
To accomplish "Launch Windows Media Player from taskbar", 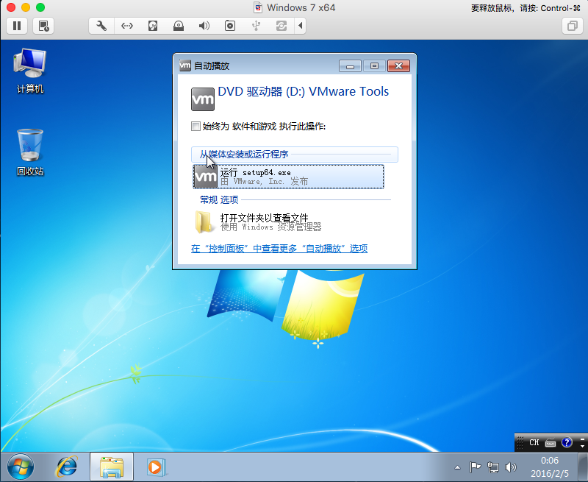I will [x=156, y=467].
